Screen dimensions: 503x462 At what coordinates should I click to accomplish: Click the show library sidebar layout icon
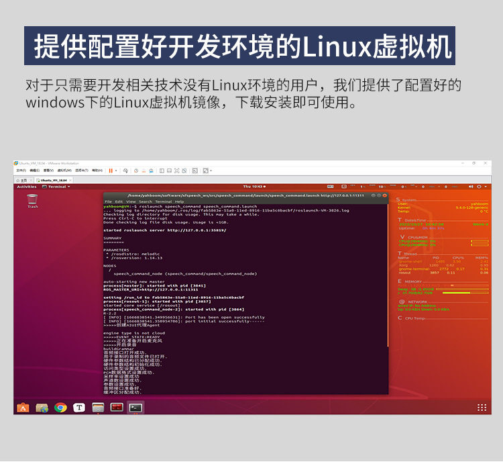coord(162,171)
